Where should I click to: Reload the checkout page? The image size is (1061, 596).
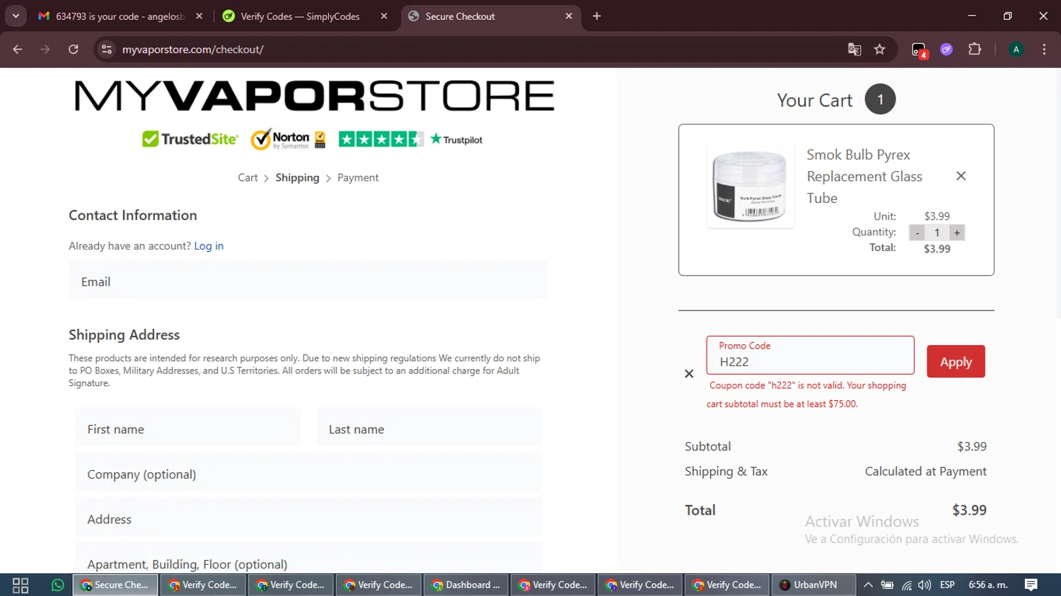pos(74,49)
